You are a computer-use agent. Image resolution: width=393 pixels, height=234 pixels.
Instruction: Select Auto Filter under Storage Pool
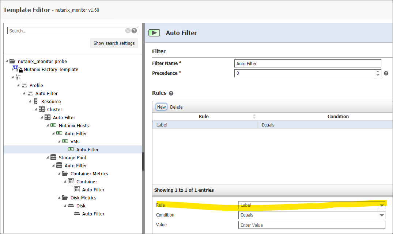point(75,165)
